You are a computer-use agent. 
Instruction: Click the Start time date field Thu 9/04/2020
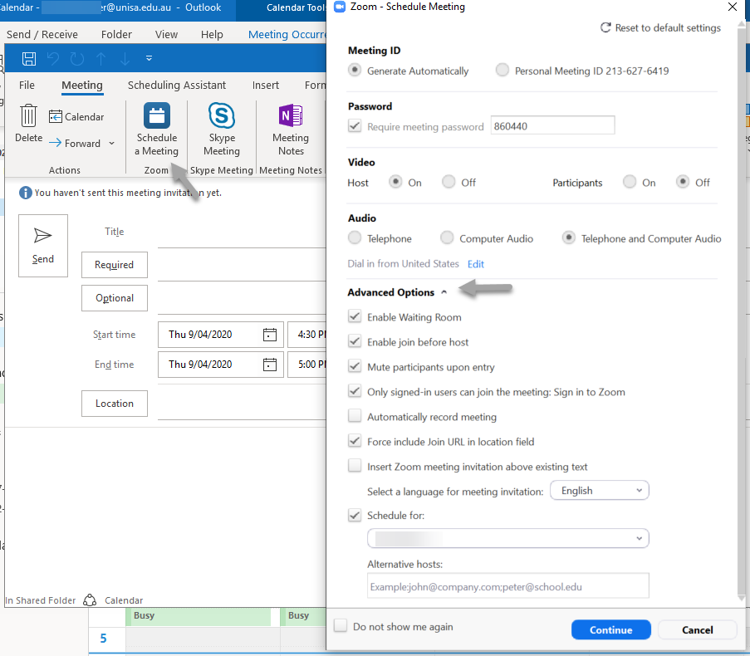[220, 335]
